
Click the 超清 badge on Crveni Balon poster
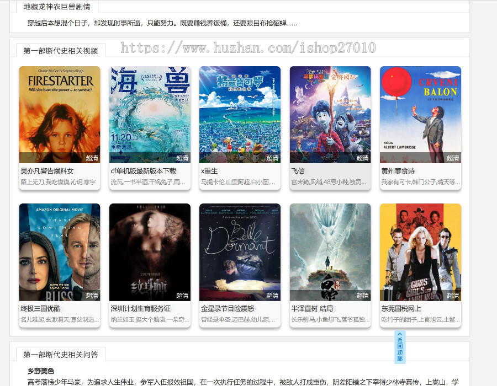pyautogui.click(x=453, y=158)
